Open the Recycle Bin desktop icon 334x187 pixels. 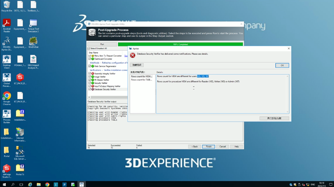[7, 6]
